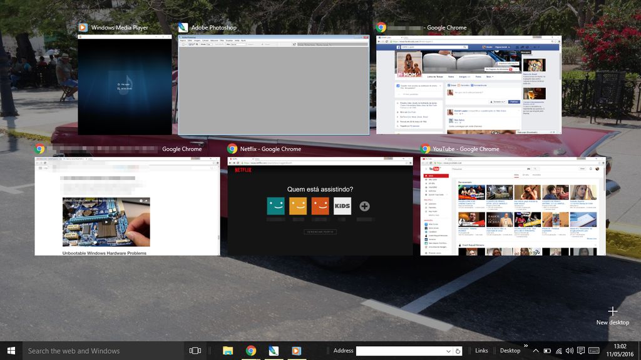Click the Adobe Photoshop title text

(214, 27)
